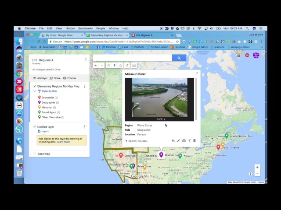Switch to the My Drive - Google Drive tab
Screen dimensions: 281x210
coord(62,35)
